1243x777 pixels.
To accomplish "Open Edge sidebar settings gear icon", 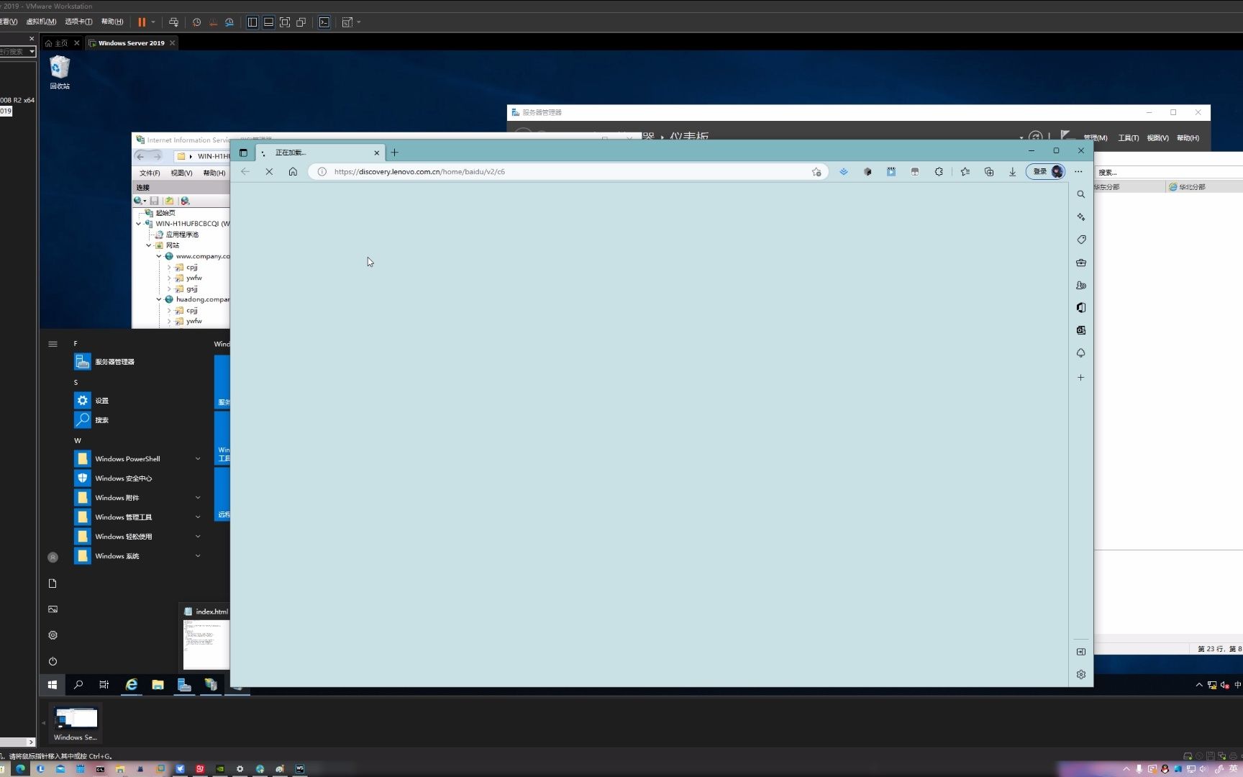I will 1080,674.
